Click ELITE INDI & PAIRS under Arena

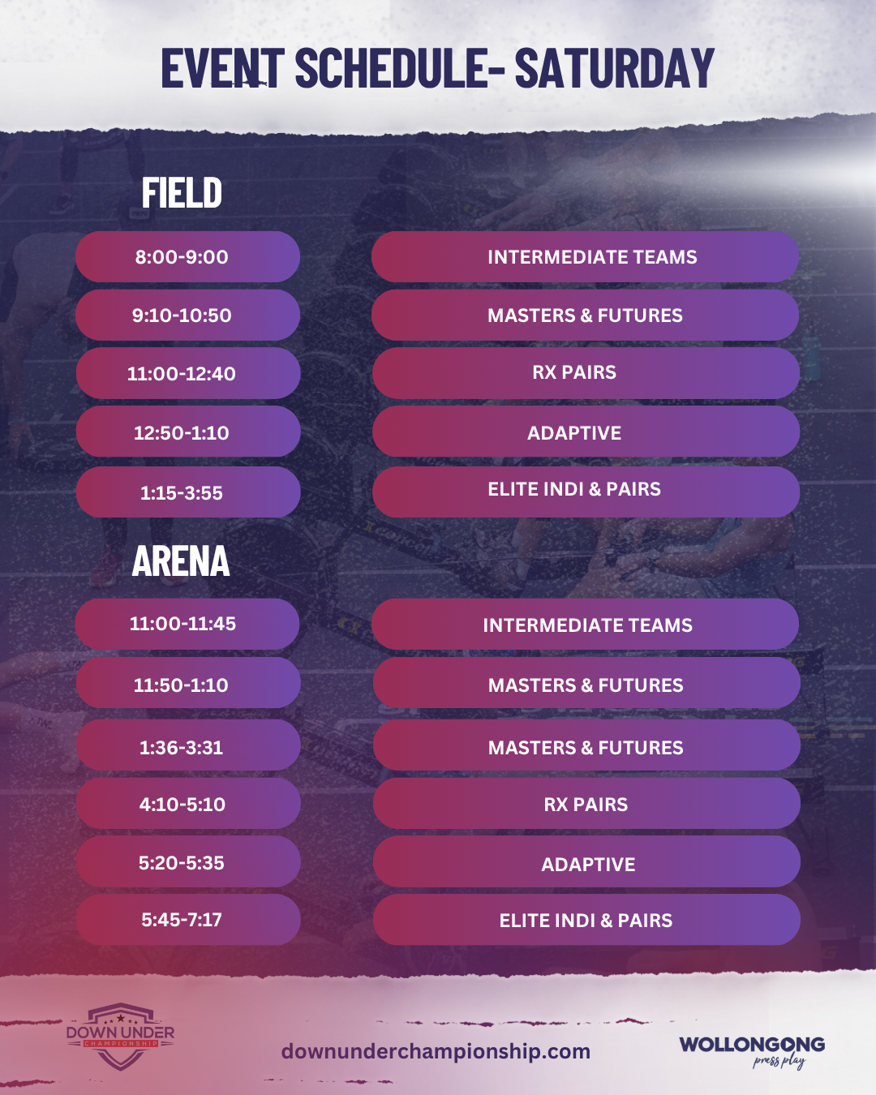586,921
